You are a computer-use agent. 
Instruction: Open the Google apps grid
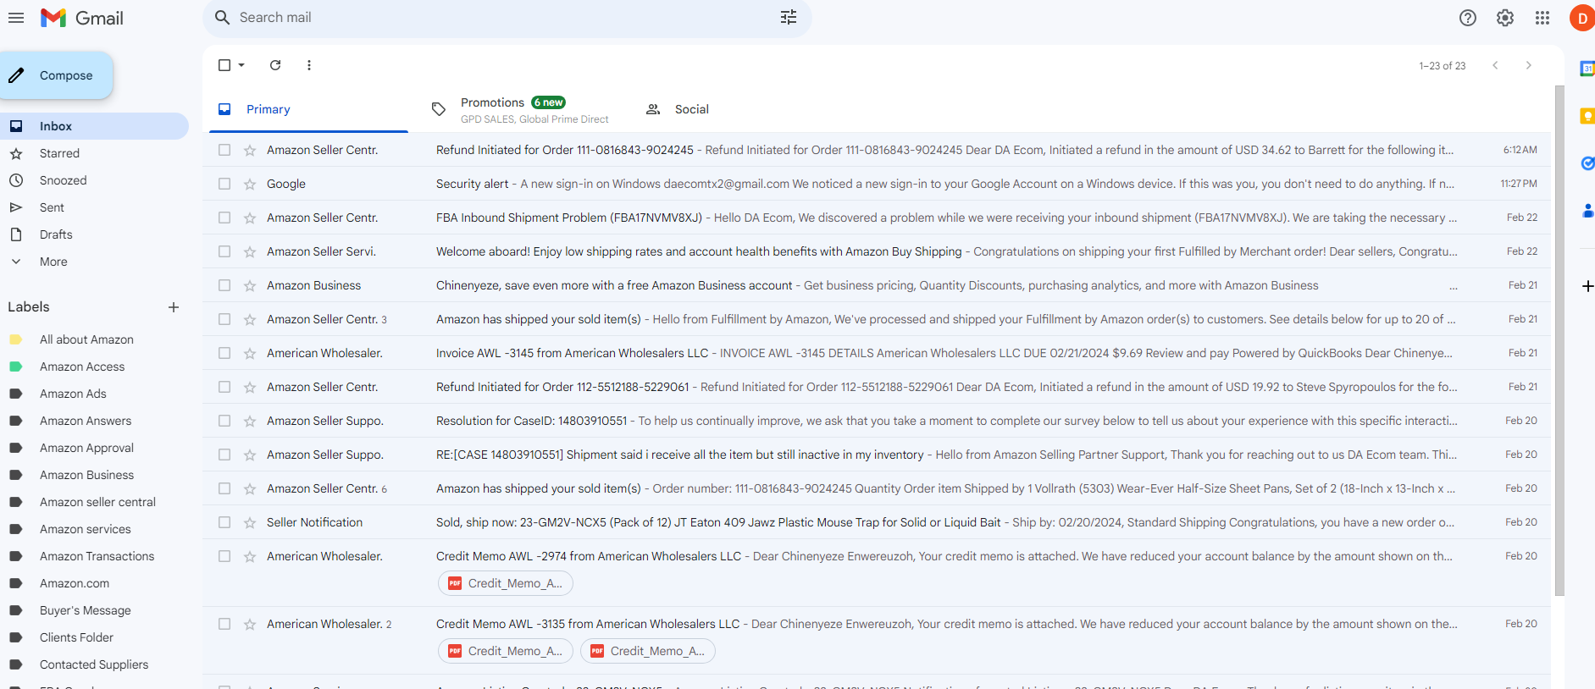point(1542,18)
